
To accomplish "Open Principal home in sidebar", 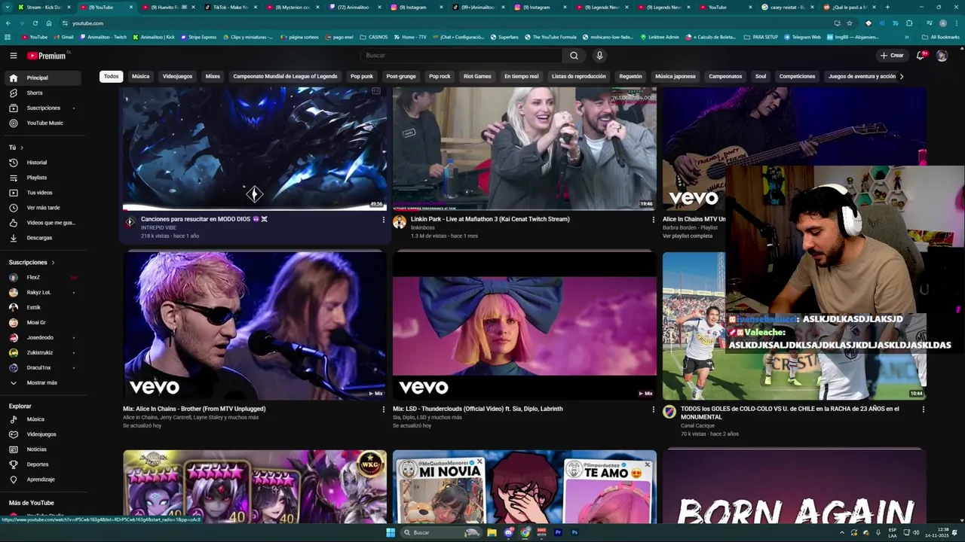I will [x=44, y=78].
